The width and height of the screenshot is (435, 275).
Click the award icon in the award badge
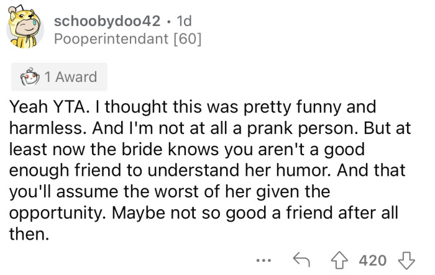pyautogui.click(x=28, y=78)
